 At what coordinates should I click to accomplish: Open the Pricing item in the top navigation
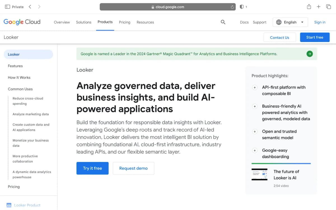pos(125,22)
